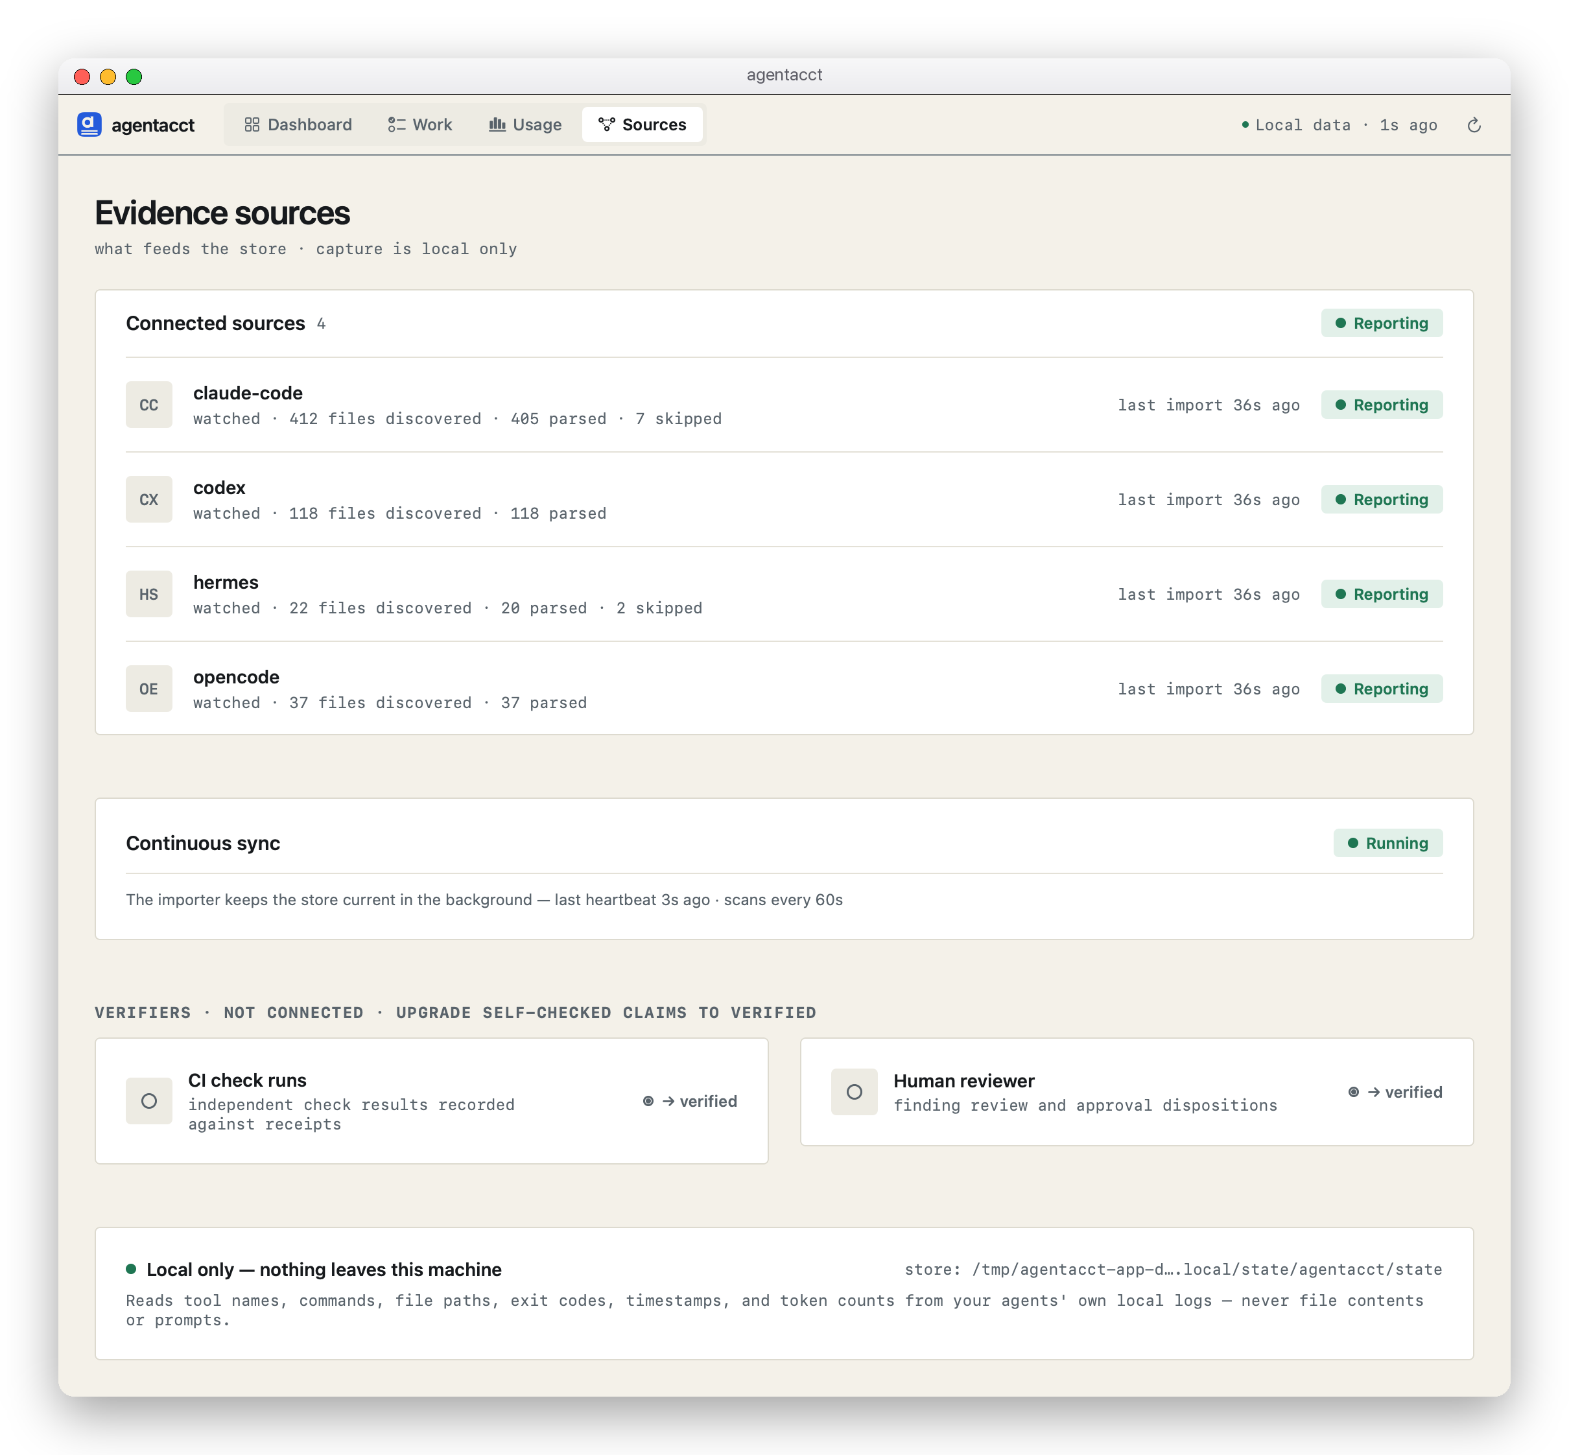This screenshot has width=1569, height=1455.
Task: Click the Running badge for Continuous sync
Action: (x=1388, y=842)
